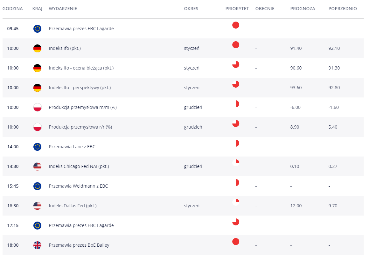Click the German flag beside Indeks Ifo (pkt.)
370x260 pixels.
tap(37, 49)
